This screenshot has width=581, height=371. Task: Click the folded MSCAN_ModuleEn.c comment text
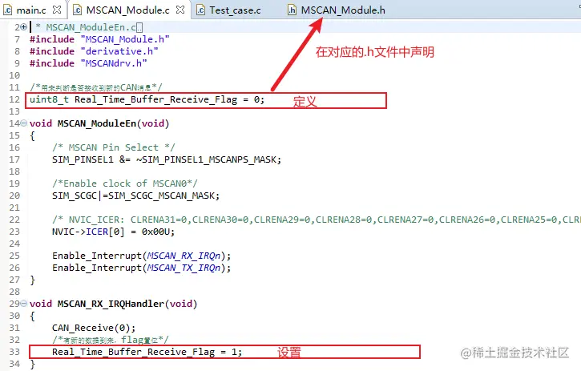[89, 27]
